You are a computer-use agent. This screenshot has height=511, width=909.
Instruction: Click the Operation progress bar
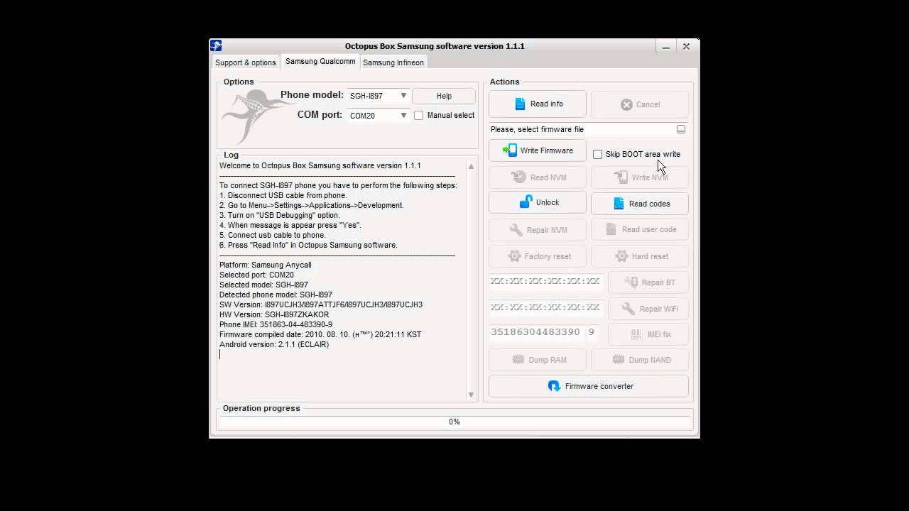point(454,422)
